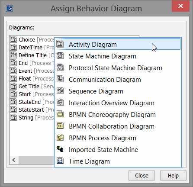This screenshot has width=193, height=187.
Task: Close the Assign Behavior Diagram window
Action: coord(180,6)
